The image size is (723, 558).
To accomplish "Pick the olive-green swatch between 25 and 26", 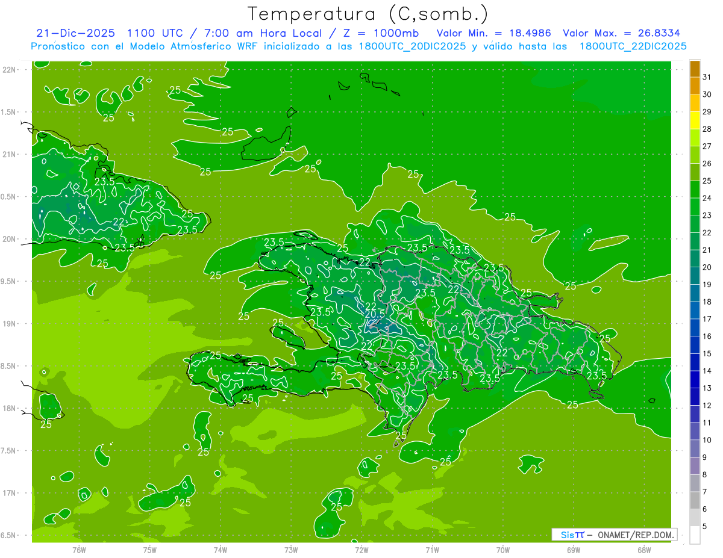I will 695,172.
